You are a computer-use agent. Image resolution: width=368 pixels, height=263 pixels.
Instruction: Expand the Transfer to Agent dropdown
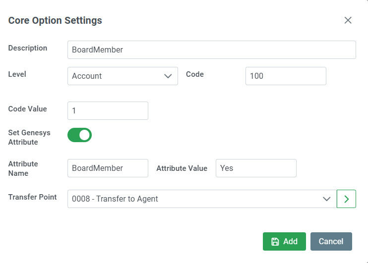[x=202, y=199]
